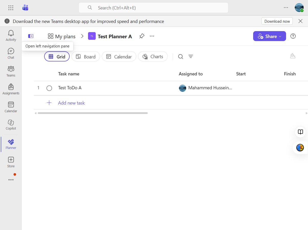Mark Test ToDo A as complete
This screenshot has width=308, height=230.
[x=49, y=88]
